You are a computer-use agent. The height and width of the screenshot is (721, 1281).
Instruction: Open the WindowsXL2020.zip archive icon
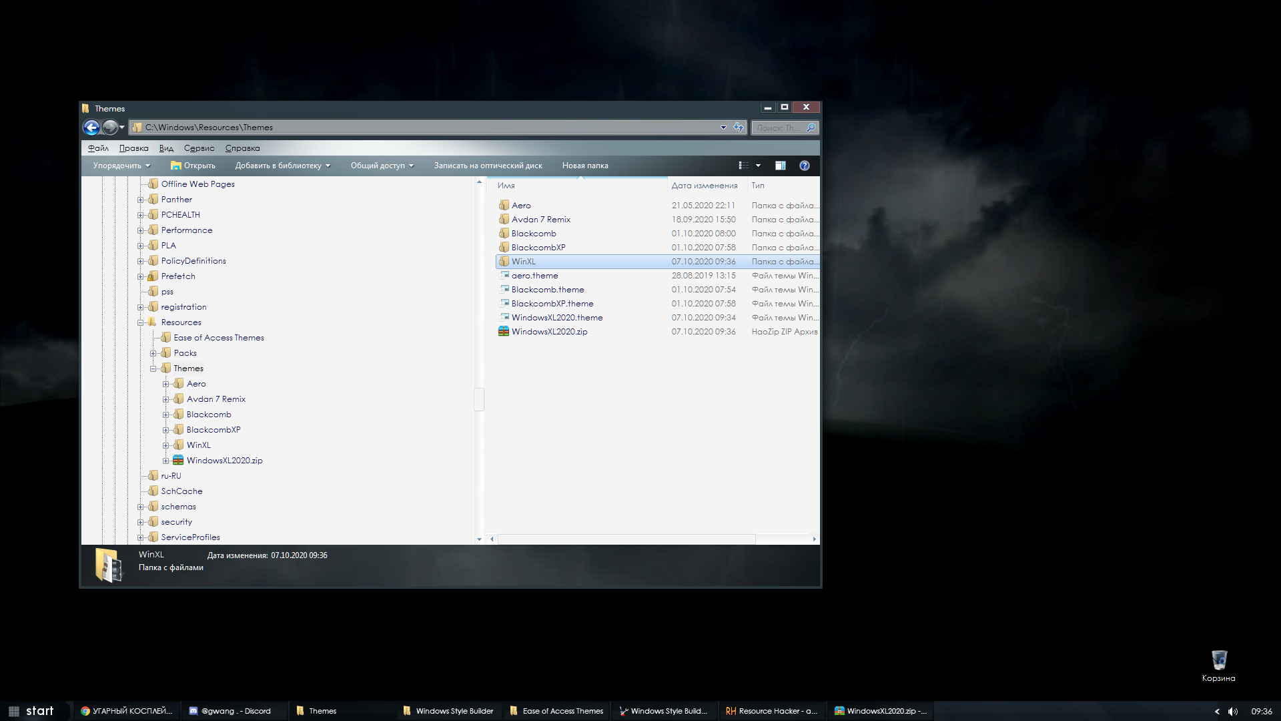(x=504, y=331)
